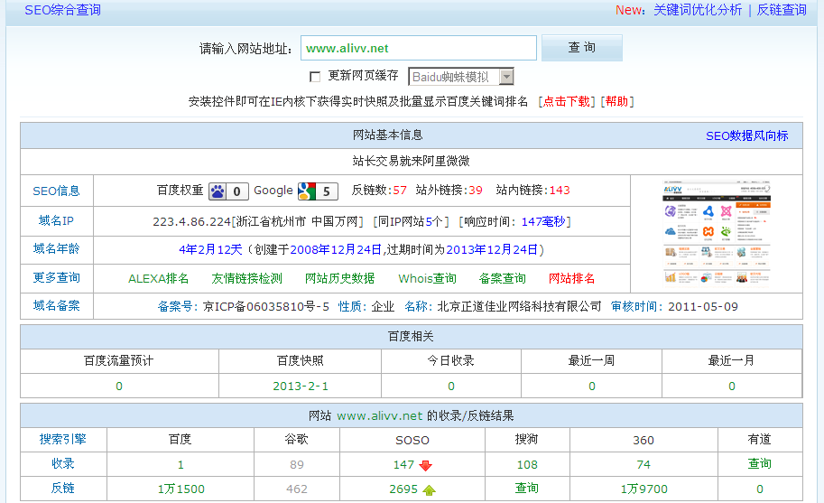Click the ALIVV website screenshot thumbnail

pyautogui.click(x=717, y=233)
